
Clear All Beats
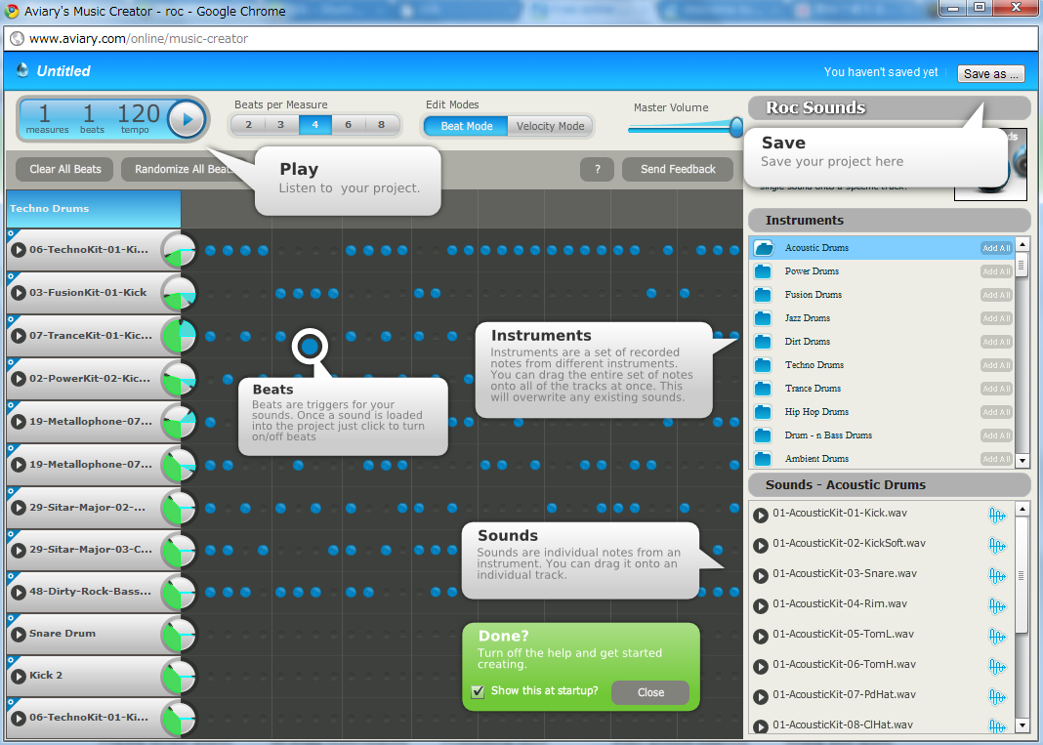[x=65, y=169]
